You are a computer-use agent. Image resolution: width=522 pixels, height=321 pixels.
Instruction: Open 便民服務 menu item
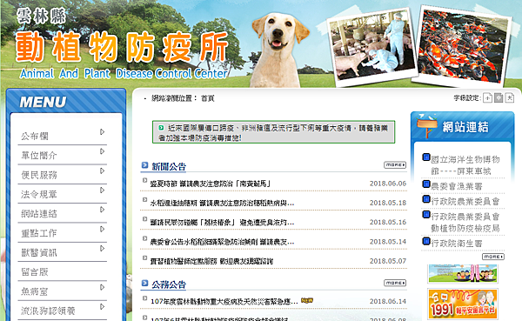39,175
